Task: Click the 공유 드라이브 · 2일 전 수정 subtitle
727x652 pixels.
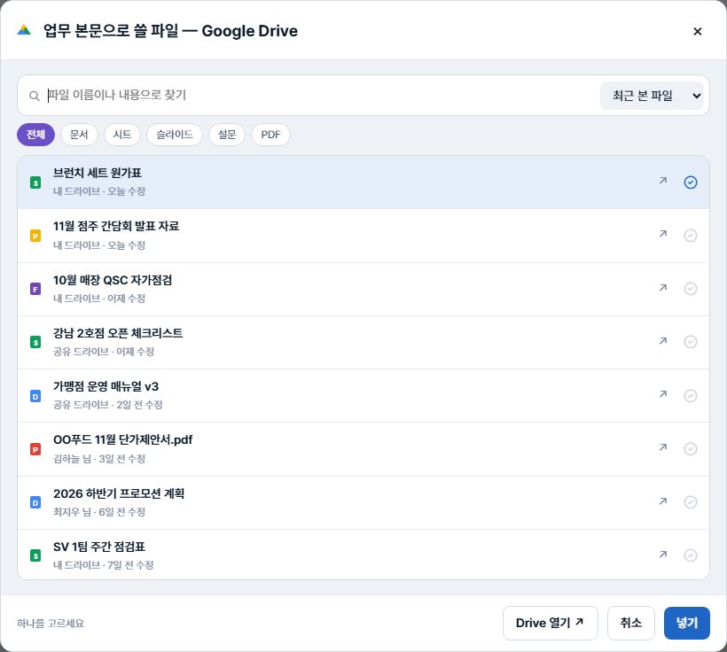Action: 108,405
